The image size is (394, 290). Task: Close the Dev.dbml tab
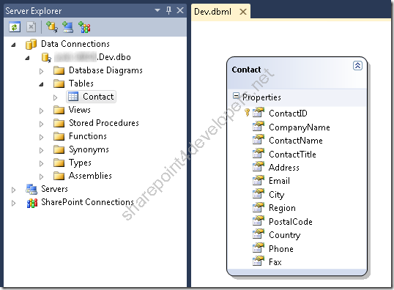click(x=243, y=12)
